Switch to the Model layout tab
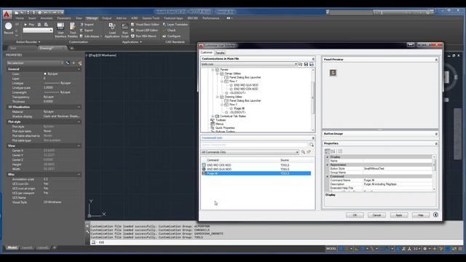This screenshot has height=262, width=466. coord(12,247)
